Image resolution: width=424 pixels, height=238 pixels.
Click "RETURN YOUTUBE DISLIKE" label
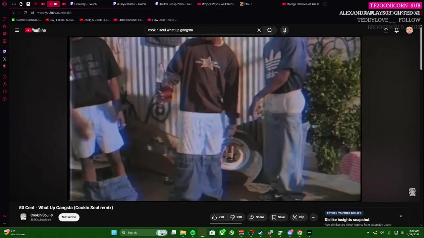344,213
